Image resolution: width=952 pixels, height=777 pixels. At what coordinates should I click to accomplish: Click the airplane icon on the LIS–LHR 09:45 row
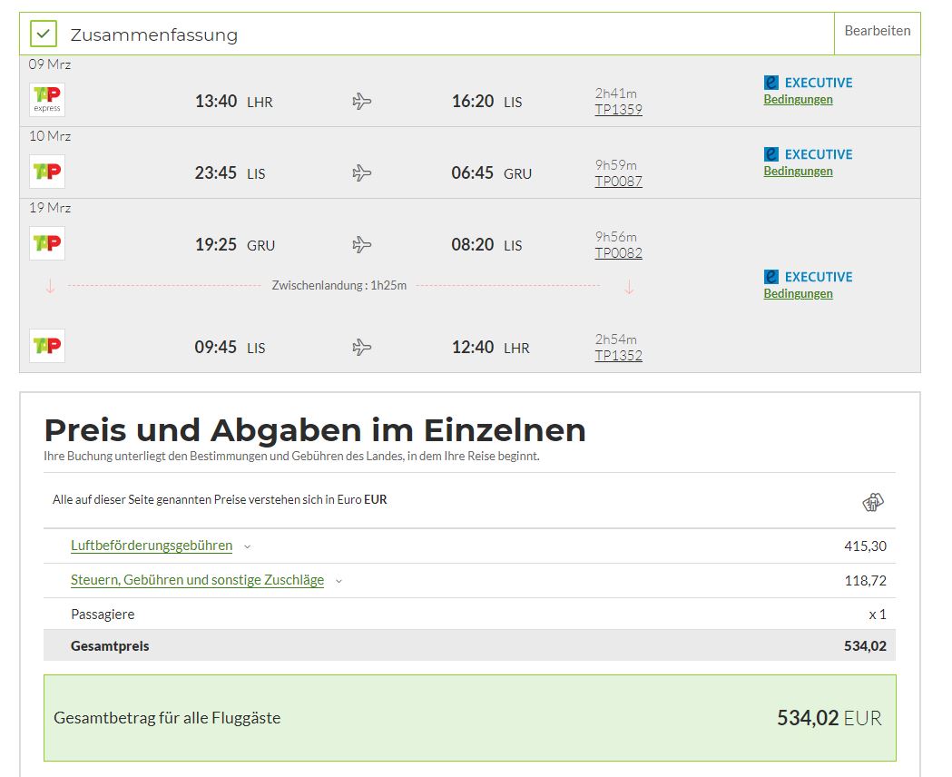pyautogui.click(x=362, y=348)
